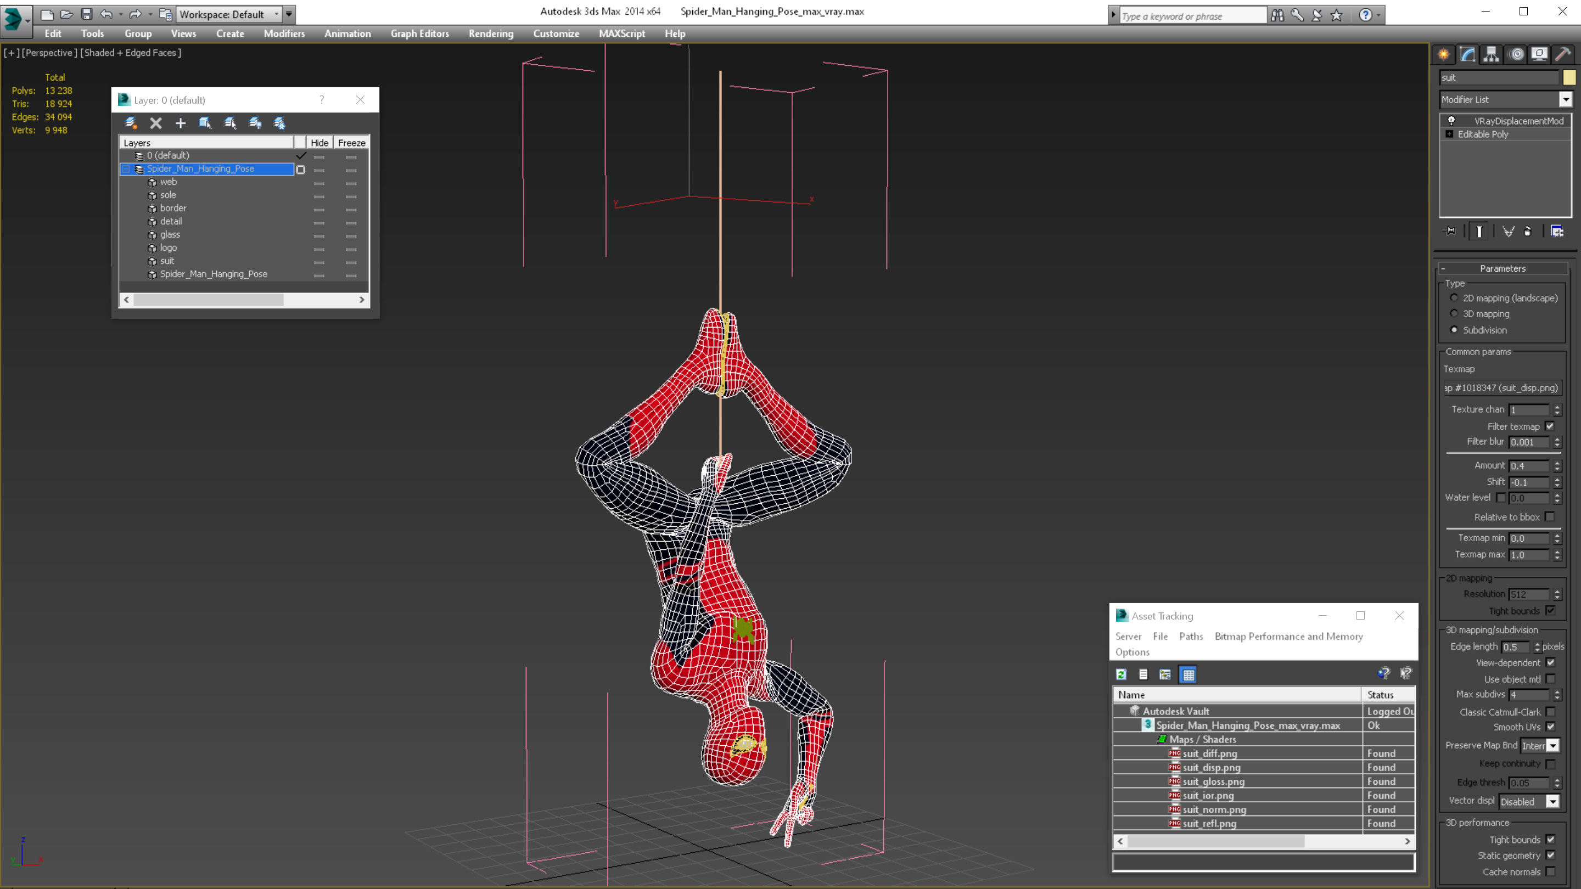Open the Create command panel tab

[x=1444, y=54]
